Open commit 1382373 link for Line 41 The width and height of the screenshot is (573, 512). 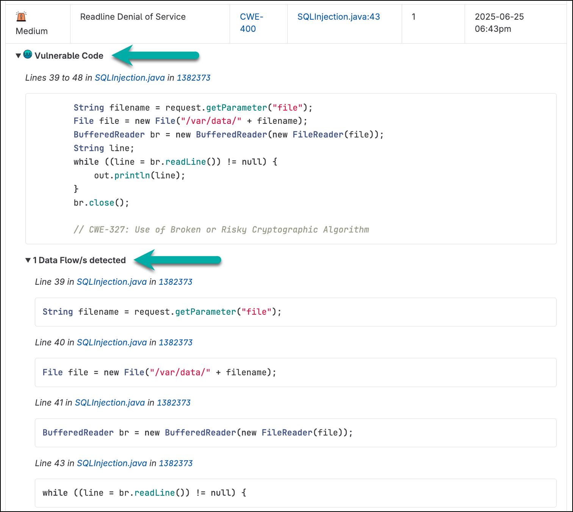[174, 403]
